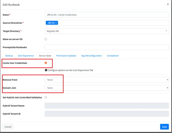This screenshot has height=133, width=172.
Task: Click the Configure options on User Experience Tab text
Action: click(x=70, y=70)
